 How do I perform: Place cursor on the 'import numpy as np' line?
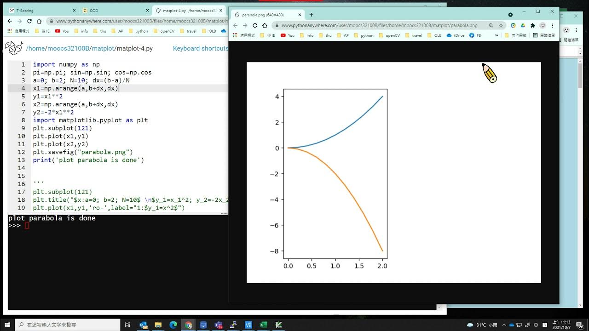pos(66,64)
